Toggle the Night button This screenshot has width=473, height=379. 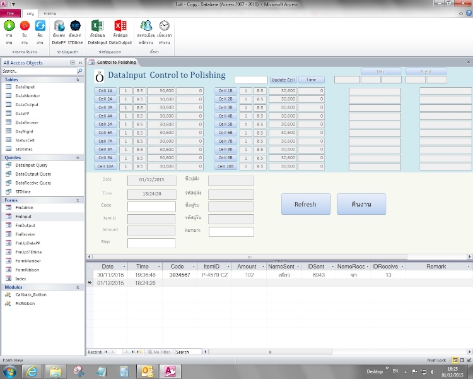tap(426, 71)
